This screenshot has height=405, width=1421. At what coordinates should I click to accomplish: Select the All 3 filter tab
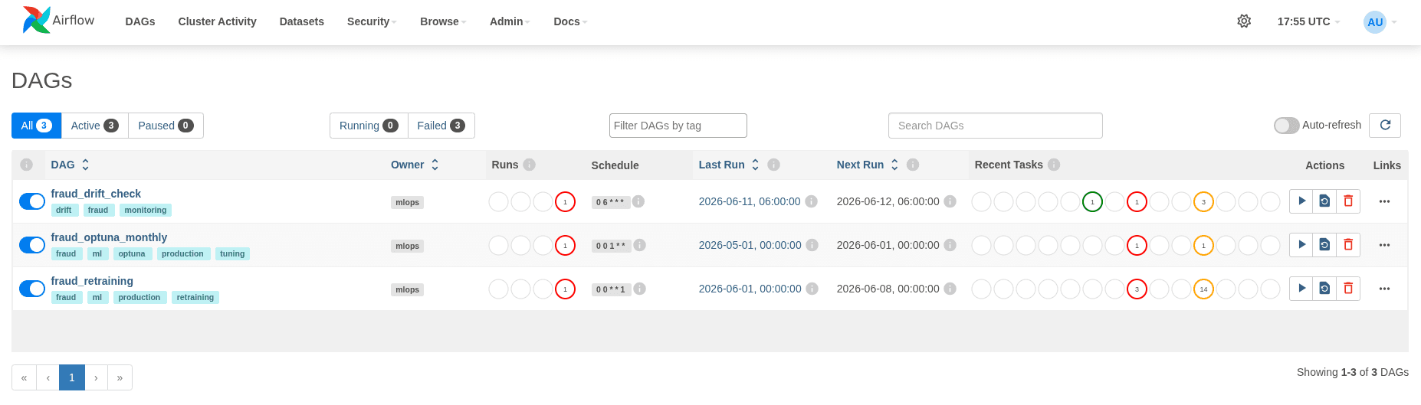36,126
